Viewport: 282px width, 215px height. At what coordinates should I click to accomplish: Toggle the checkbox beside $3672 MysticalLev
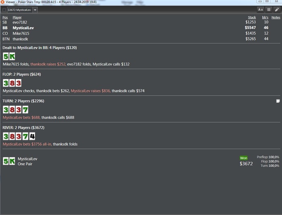tap(4, 10)
